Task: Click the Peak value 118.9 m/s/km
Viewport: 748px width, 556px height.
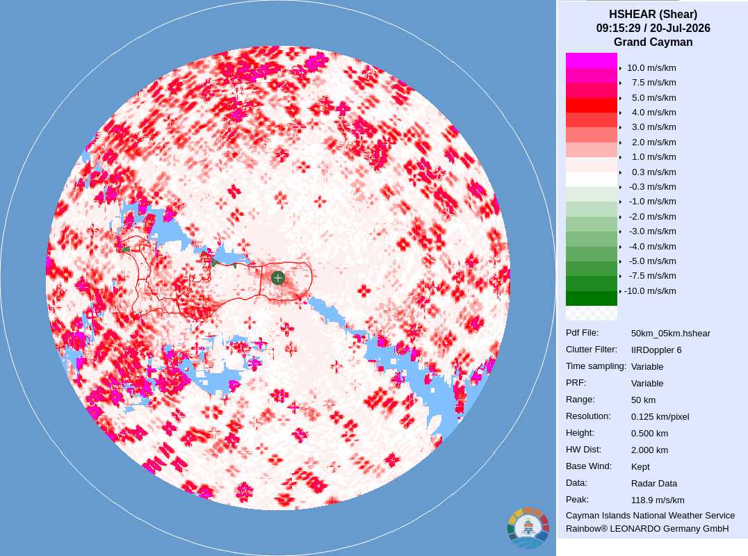Action: [658, 500]
